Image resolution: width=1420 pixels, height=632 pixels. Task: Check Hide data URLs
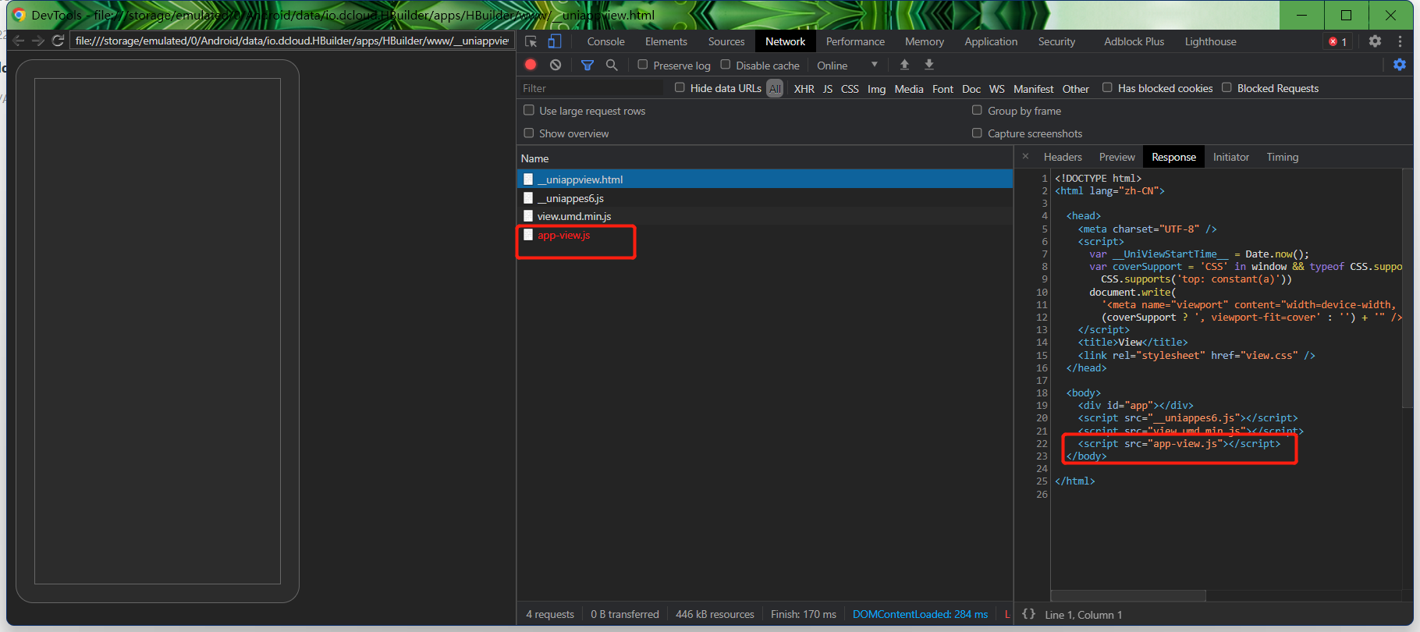click(680, 87)
